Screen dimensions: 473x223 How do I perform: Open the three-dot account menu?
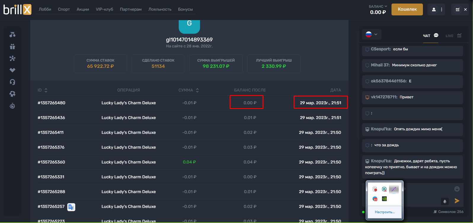coord(442,9)
